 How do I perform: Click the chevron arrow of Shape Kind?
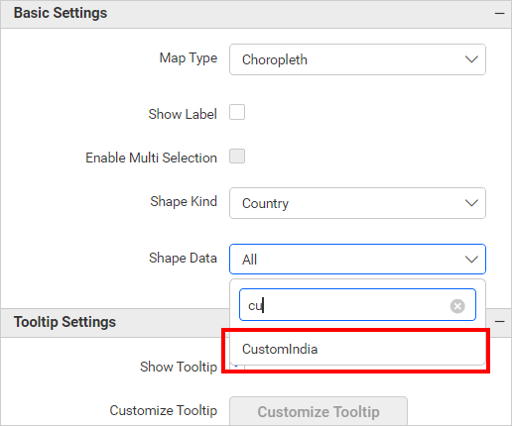point(471,203)
